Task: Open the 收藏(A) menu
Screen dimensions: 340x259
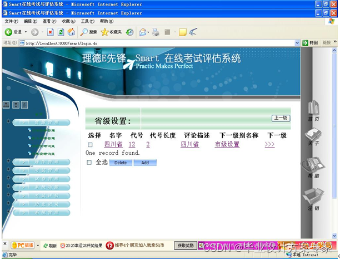Action: click(68, 21)
